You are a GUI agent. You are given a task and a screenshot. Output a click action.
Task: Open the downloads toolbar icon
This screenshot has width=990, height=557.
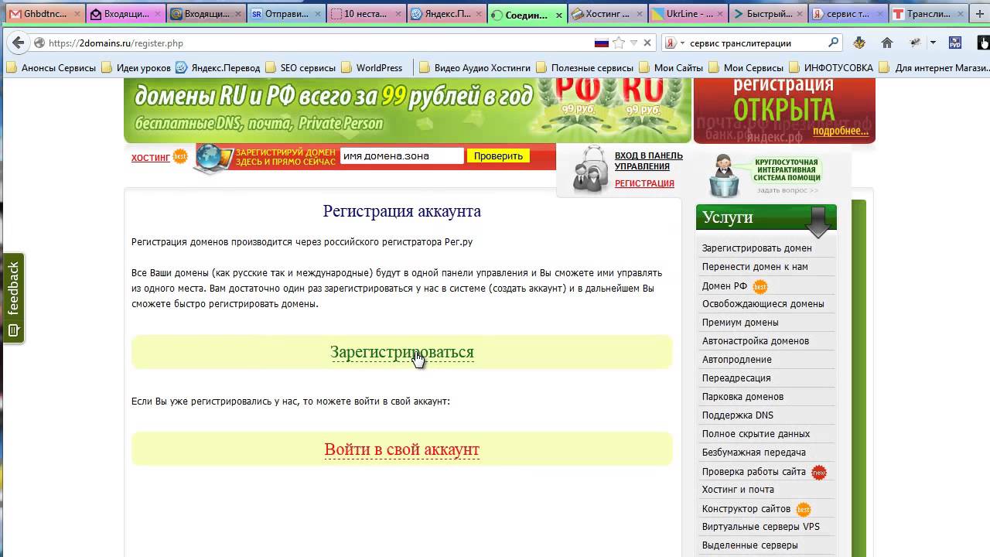click(x=859, y=43)
